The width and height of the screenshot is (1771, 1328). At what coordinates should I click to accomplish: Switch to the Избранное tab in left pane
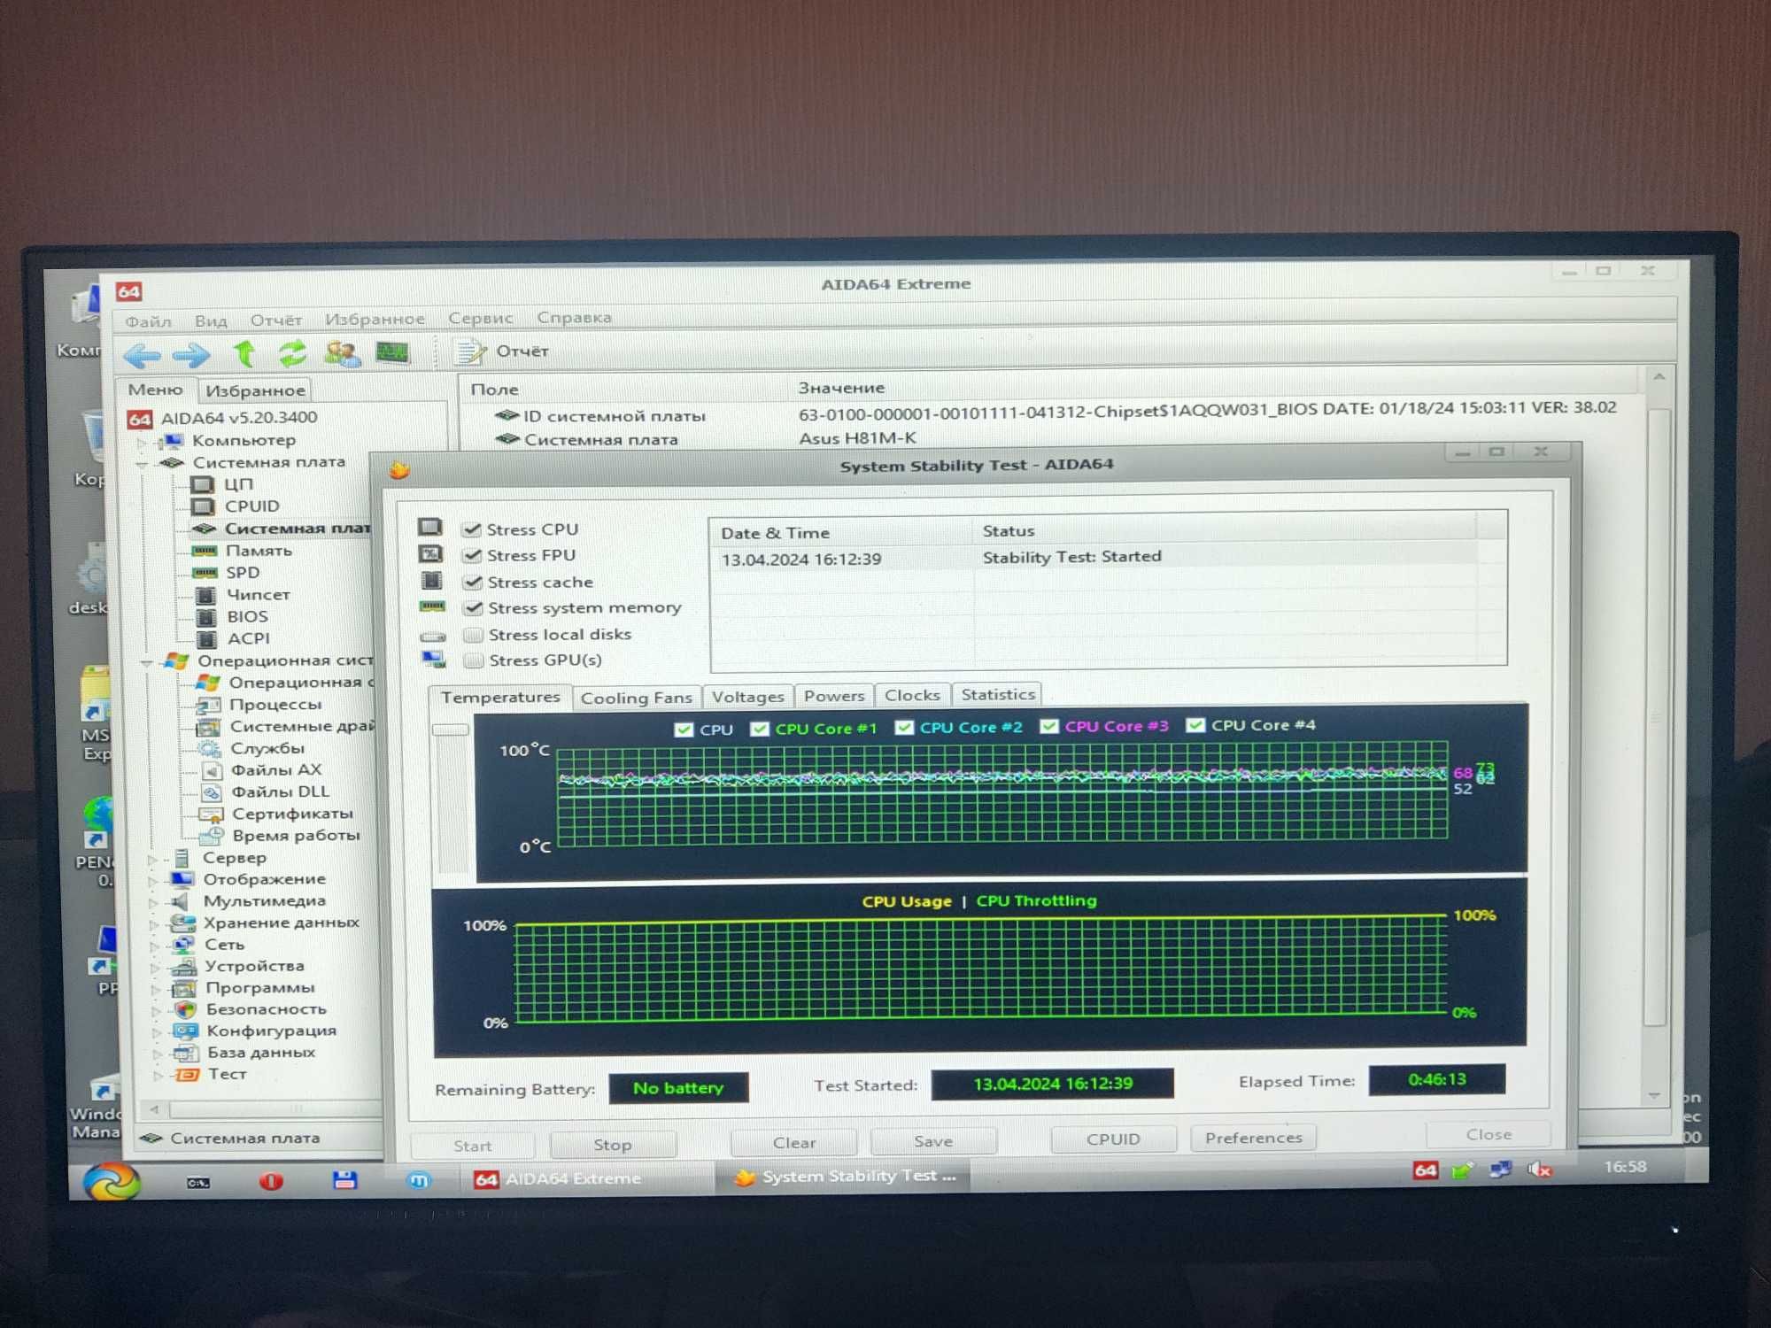255,390
